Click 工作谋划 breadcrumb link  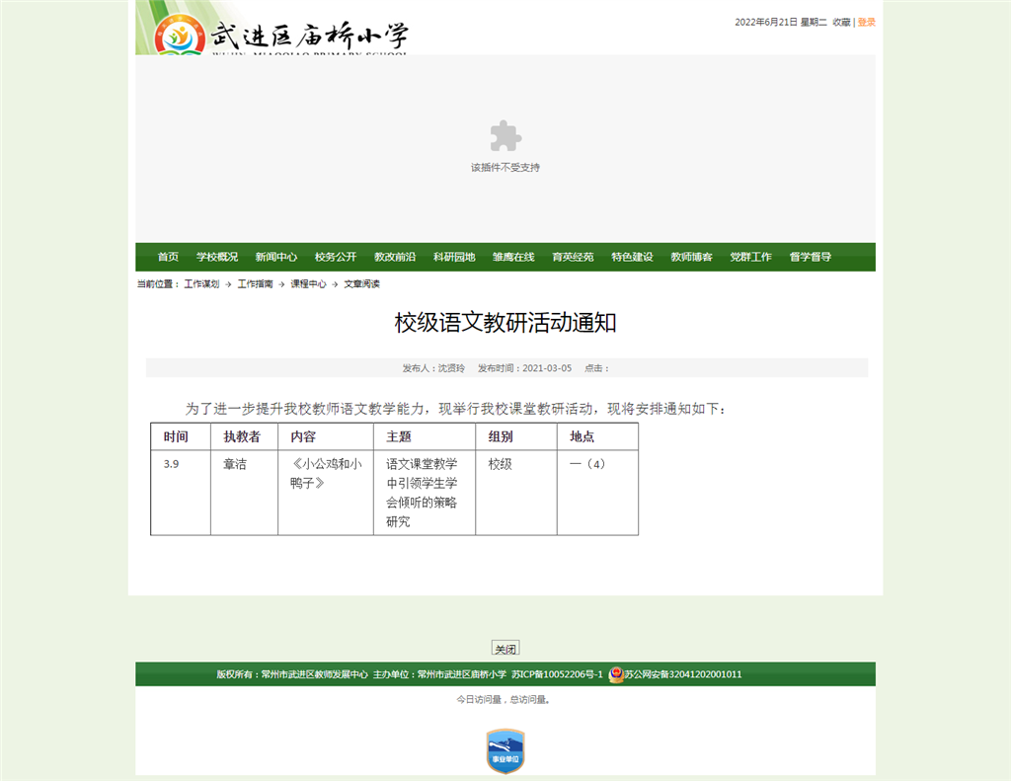(201, 283)
